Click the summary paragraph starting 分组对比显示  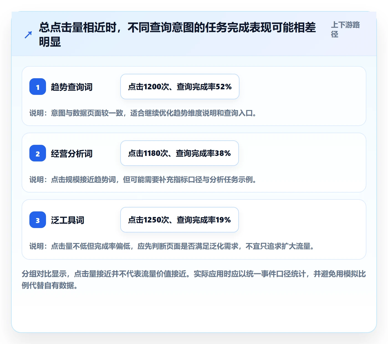coord(194,280)
